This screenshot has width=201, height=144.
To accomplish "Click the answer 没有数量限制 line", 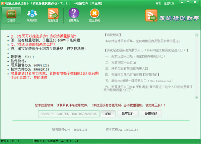I will 46,40.
